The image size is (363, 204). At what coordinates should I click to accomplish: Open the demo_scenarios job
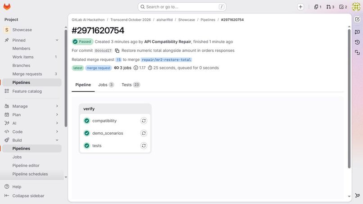(x=108, y=133)
